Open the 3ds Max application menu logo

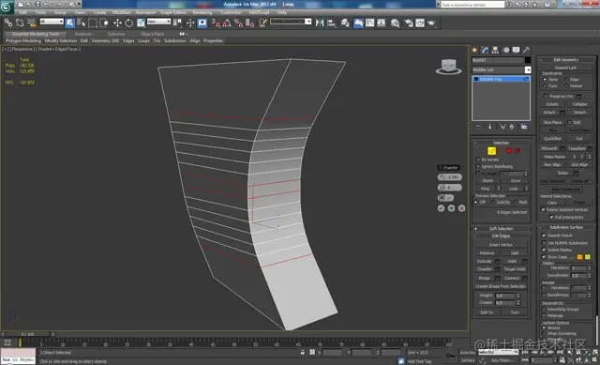click(7, 7)
